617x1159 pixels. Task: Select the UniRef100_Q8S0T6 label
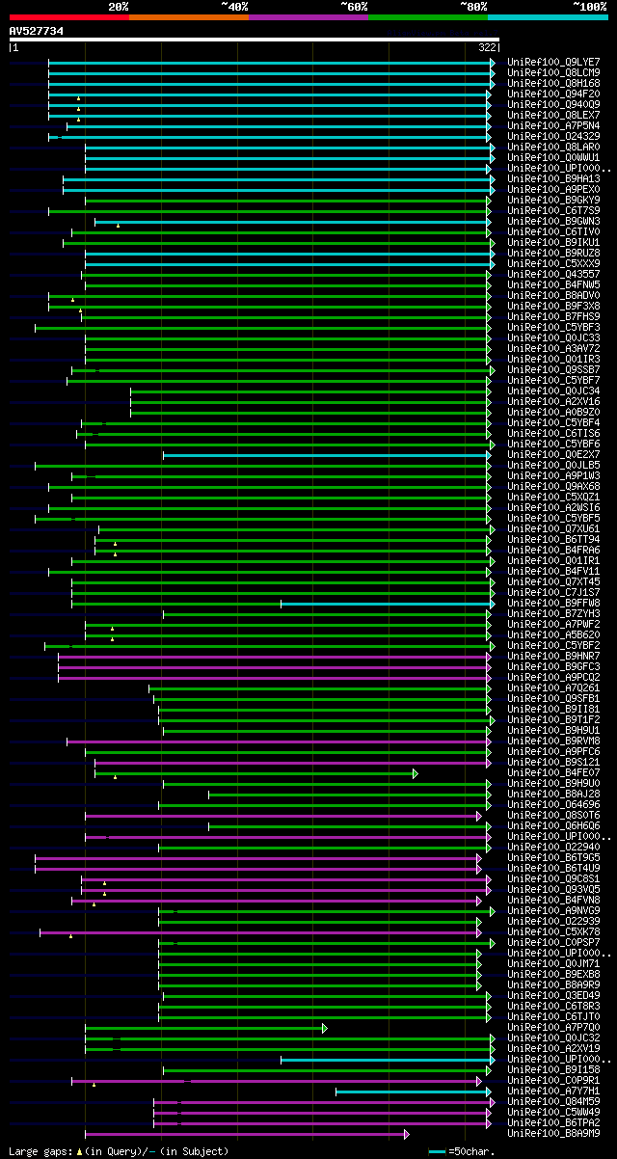pyautogui.click(x=553, y=815)
